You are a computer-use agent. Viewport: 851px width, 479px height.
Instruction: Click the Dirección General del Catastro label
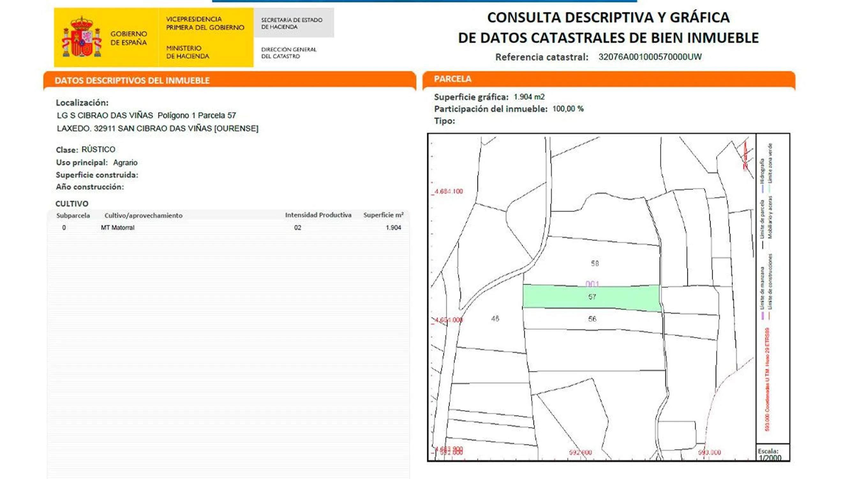(289, 53)
